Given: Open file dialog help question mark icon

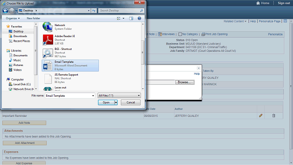Looking at the screenshot, I should tap(139, 18).
